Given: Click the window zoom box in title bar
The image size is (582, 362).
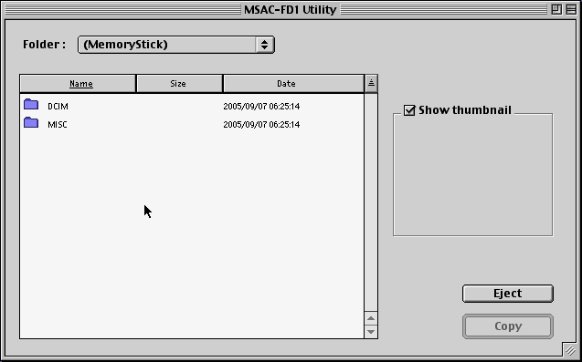Looking at the screenshot, I should (x=556, y=9).
